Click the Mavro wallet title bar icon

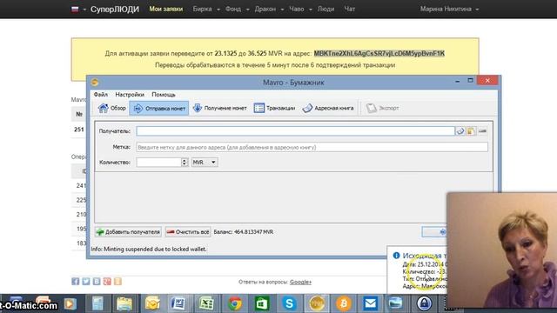(x=95, y=83)
